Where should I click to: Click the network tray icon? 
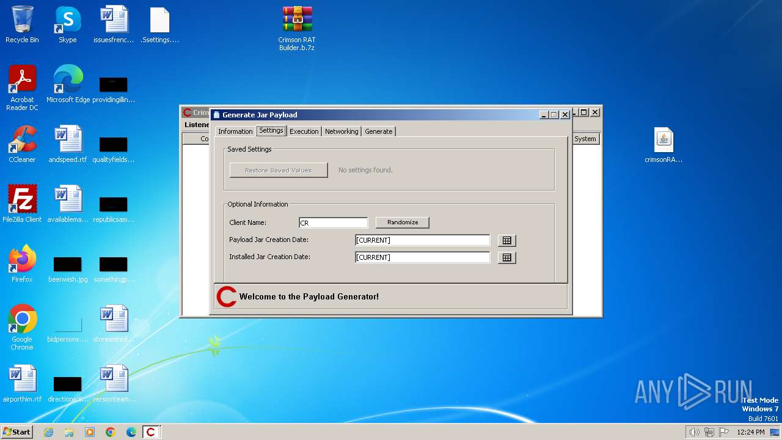coord(709,432)
